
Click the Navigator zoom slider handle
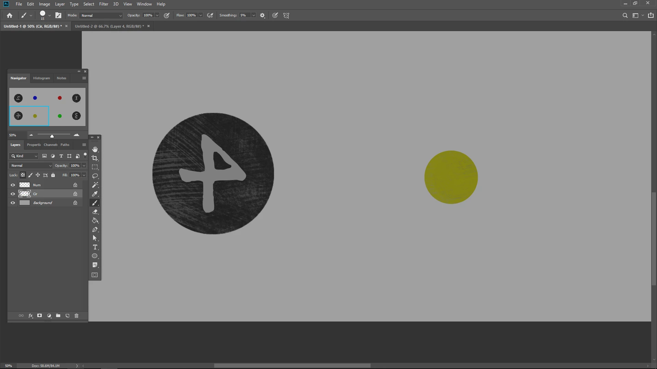coord(52,136)
